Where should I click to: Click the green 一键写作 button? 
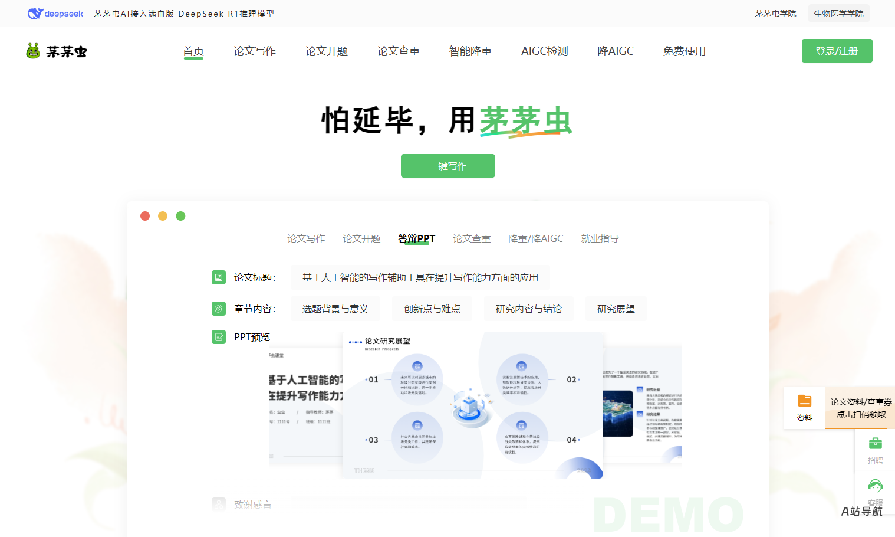pos(448,166)
